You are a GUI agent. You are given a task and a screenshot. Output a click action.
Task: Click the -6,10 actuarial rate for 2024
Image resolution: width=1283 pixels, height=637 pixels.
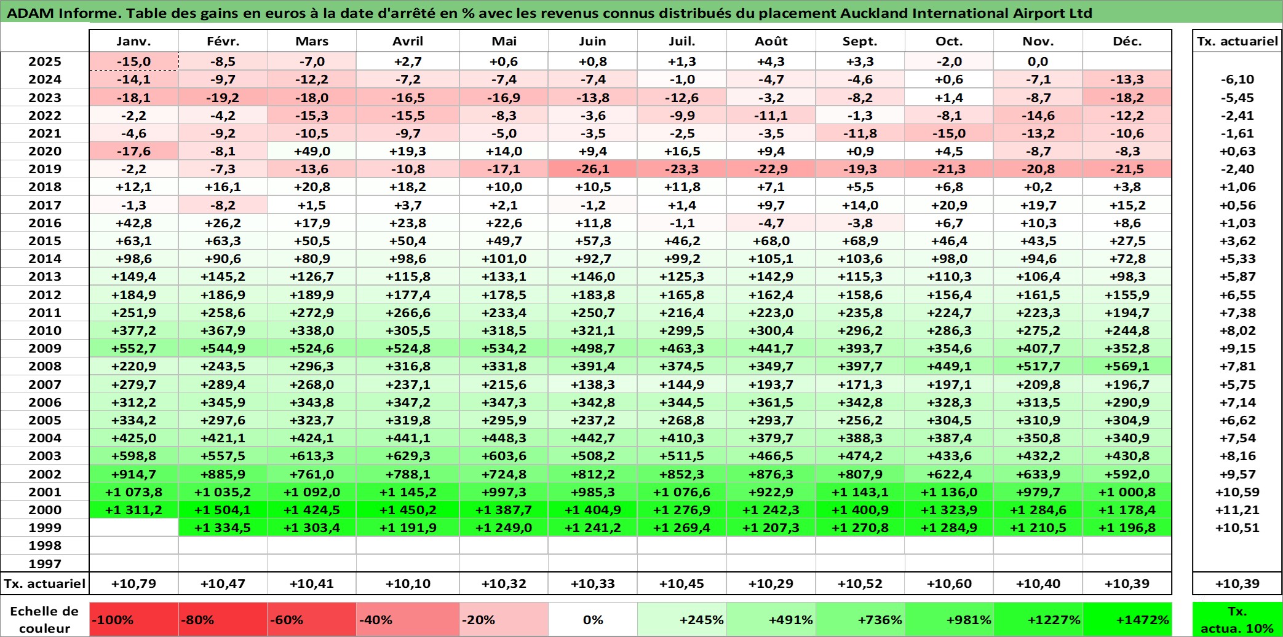pos(1237,79)
